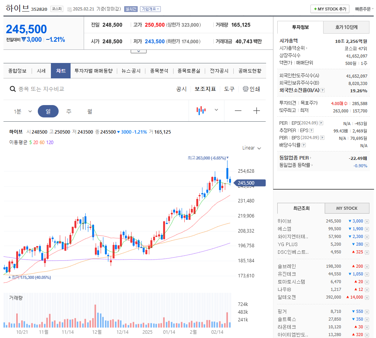Click the stock comparison search magnifier icon
This screenshot has width=376, height=338.
[x=13, y=89]
